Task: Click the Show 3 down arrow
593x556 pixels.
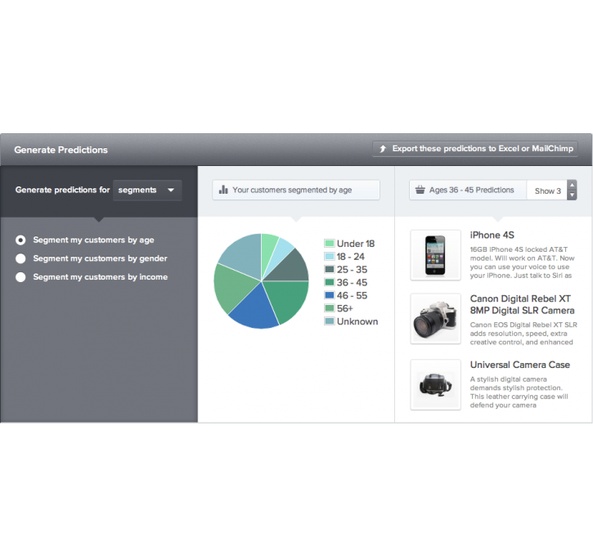Action: pyautogui.click(x=573, y=195)
